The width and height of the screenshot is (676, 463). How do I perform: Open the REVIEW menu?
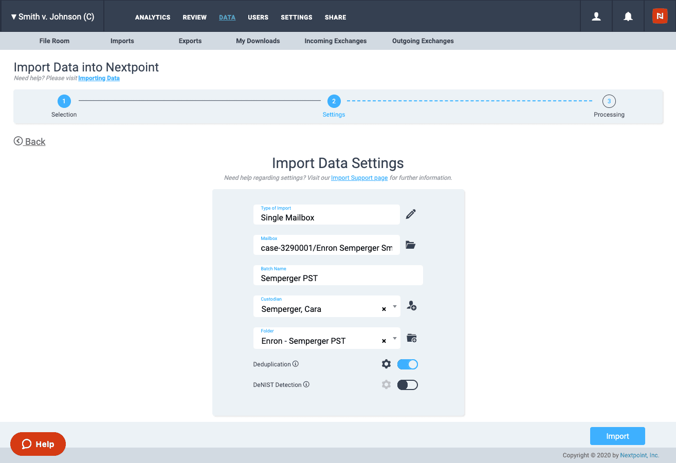pos(195,17)
